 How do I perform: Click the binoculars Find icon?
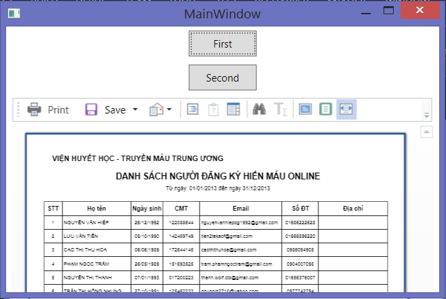pyautogui.click(x=259, y=109)
